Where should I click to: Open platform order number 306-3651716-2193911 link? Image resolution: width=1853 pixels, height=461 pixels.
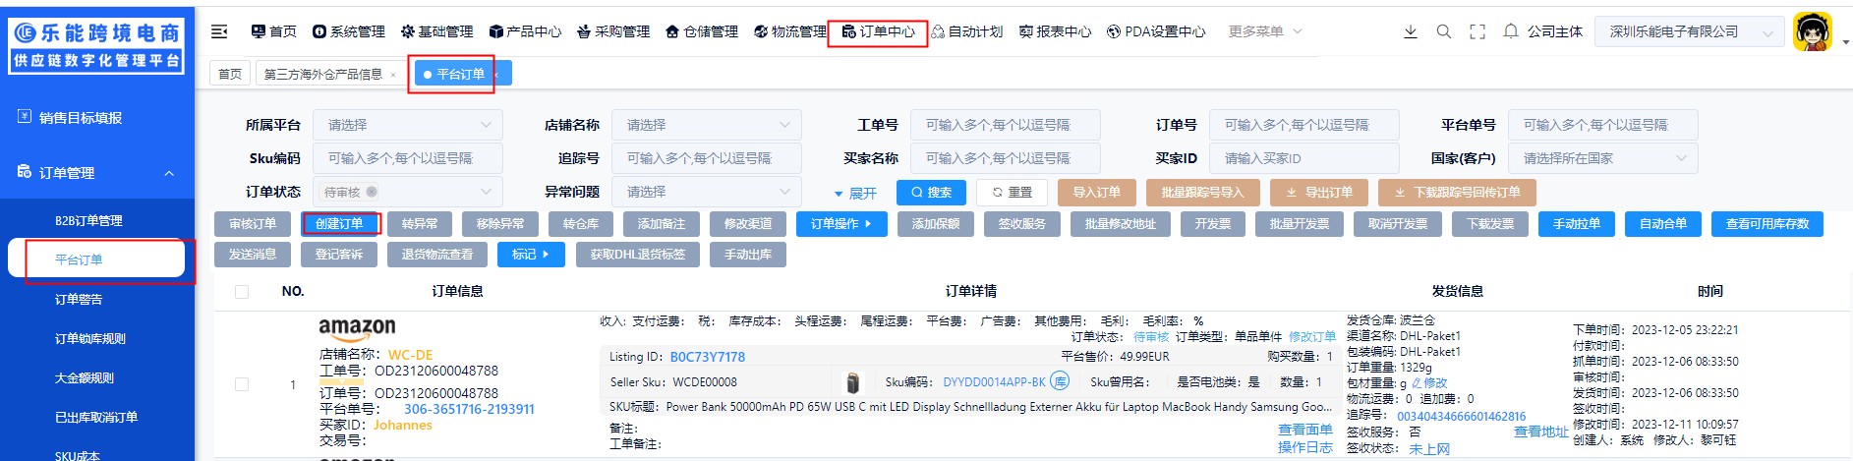pyautogui.click(x=469, y=409)
